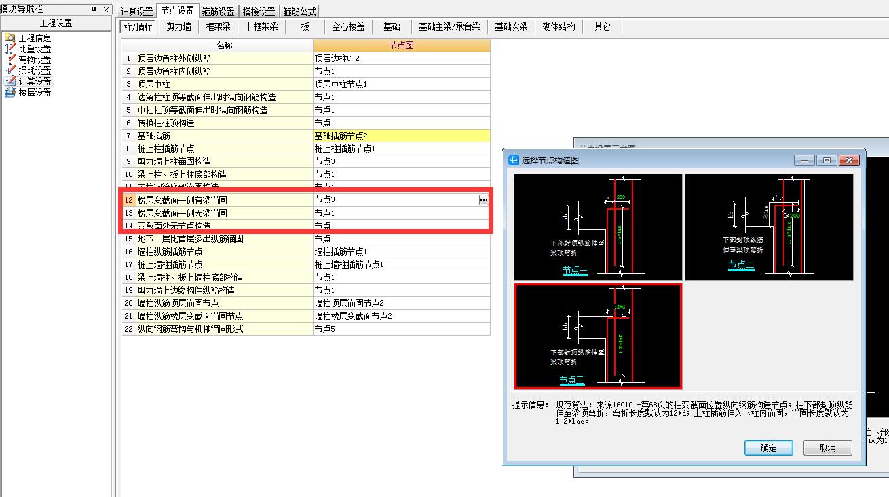Click the 选择节点构造图 dialog title icon
The image size is (889, 497).
514,161
